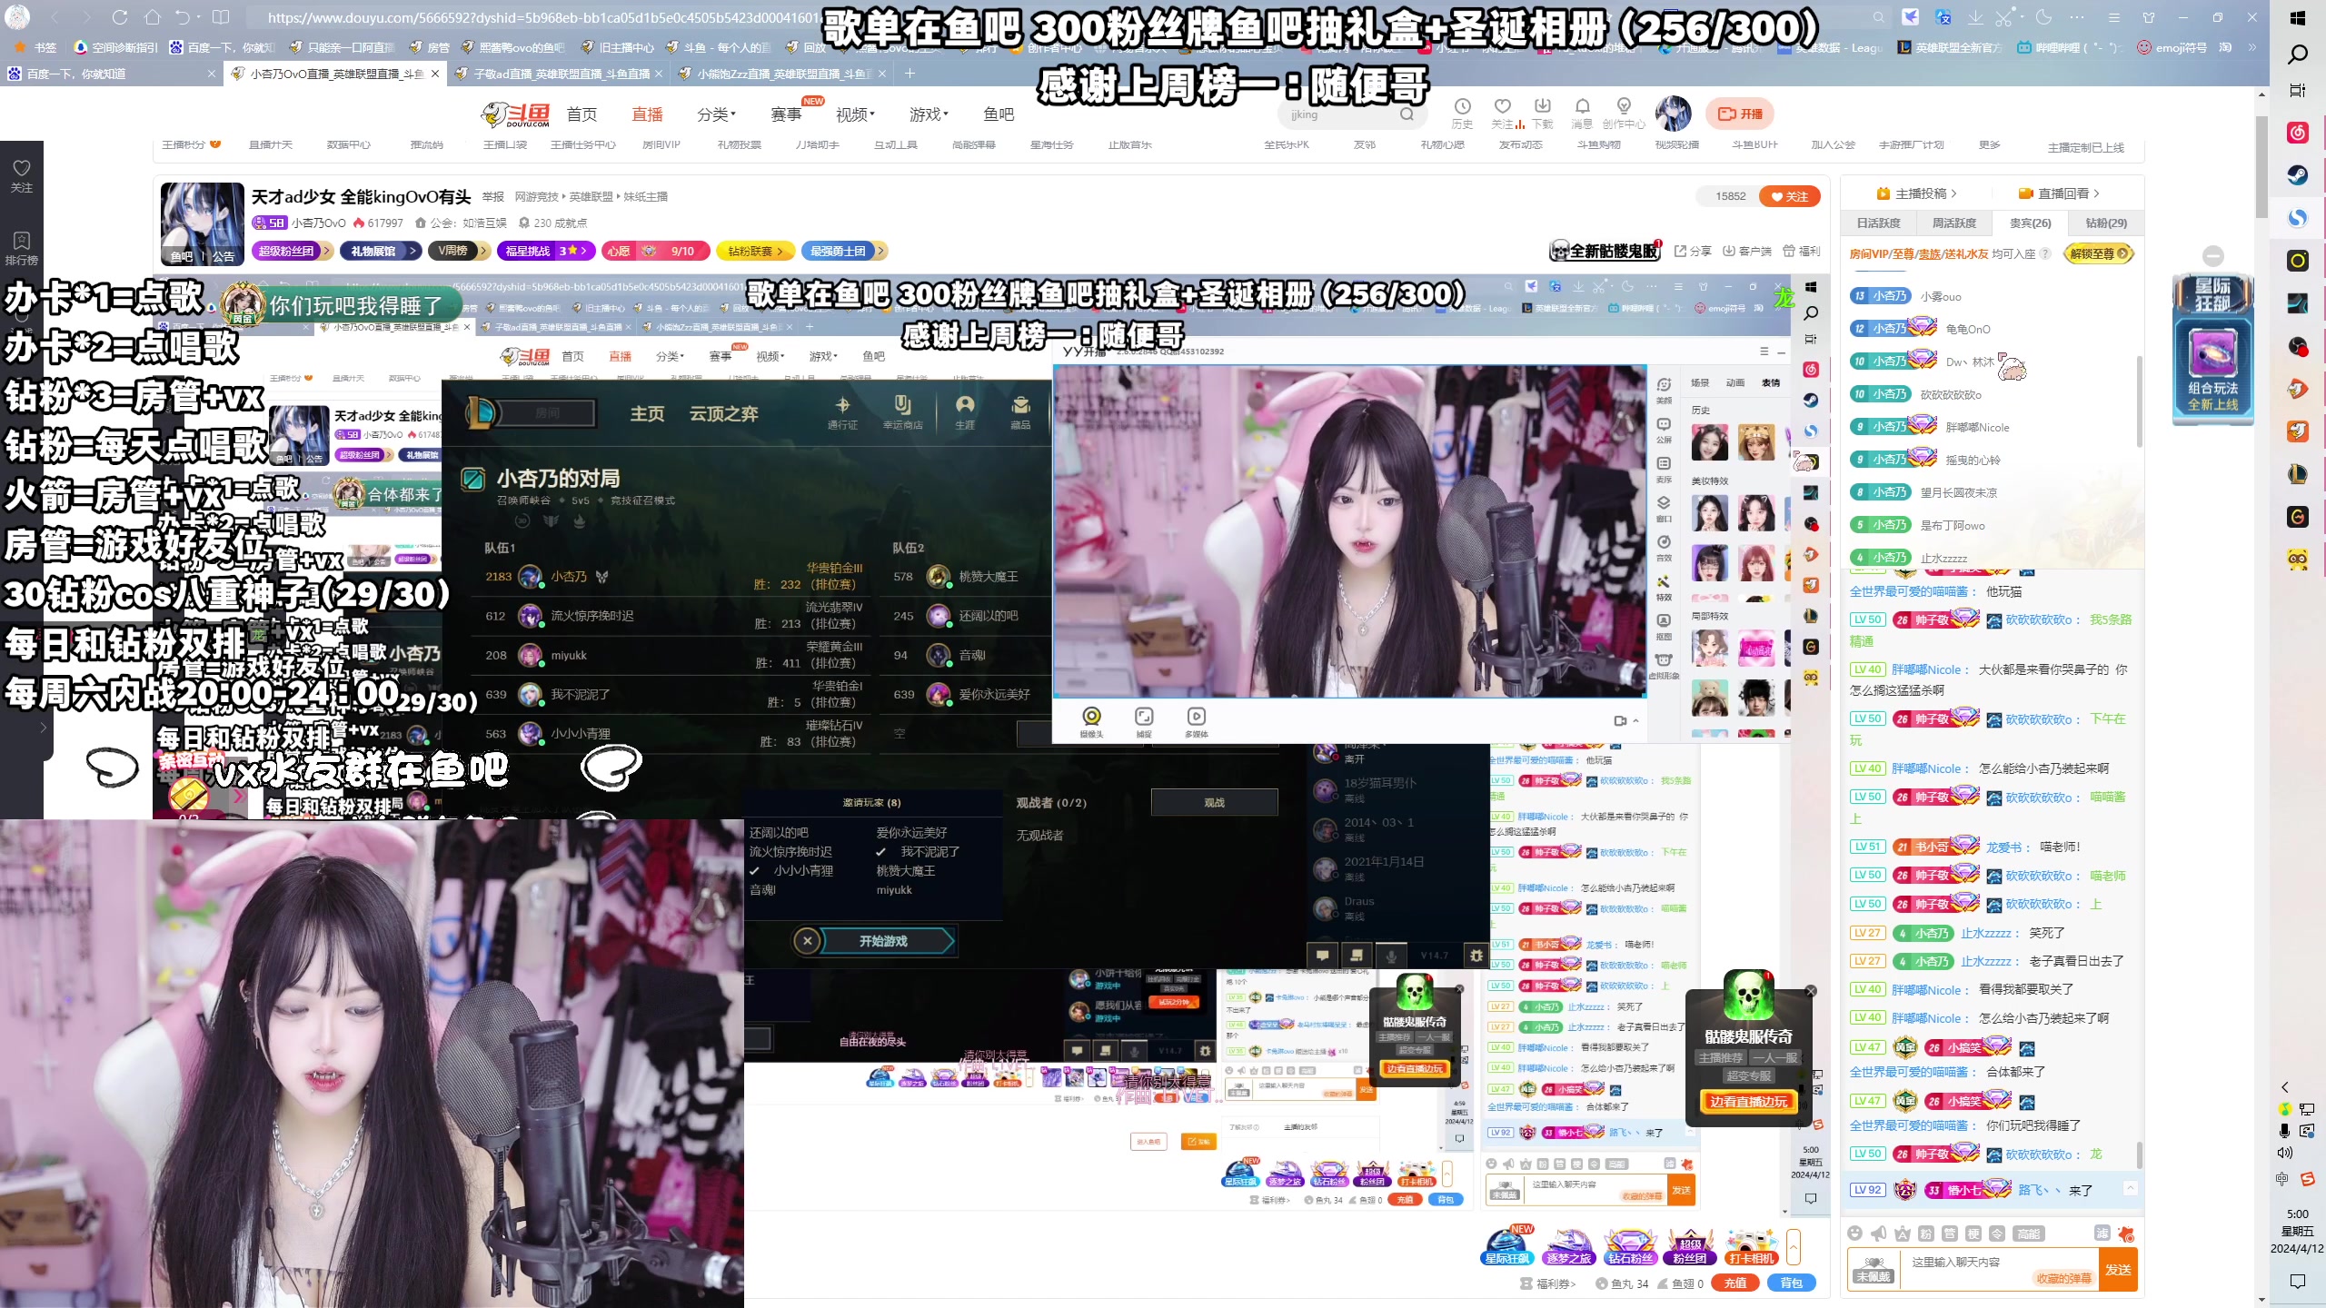Open the 下载 download icon in header
2326x1308 pixels.
tap(1542, 113)
